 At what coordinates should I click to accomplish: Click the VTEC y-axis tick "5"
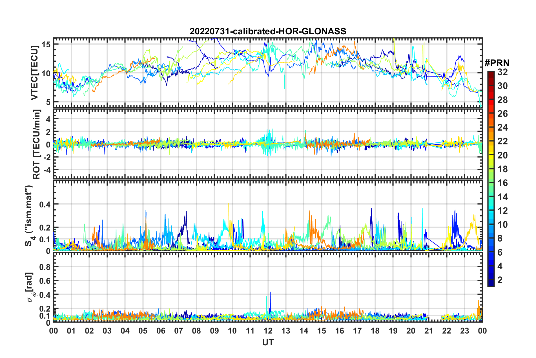coord(48,102)
